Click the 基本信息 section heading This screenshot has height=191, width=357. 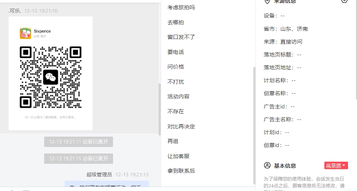click(285, 166)
